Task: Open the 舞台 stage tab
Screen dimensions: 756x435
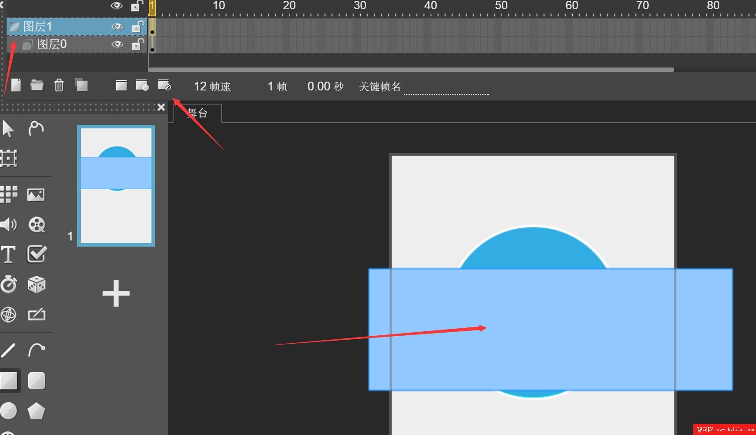Action: point(197,113)
